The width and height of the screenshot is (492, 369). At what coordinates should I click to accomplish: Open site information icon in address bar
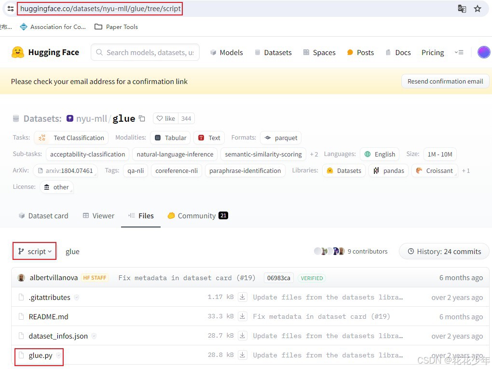10,9
